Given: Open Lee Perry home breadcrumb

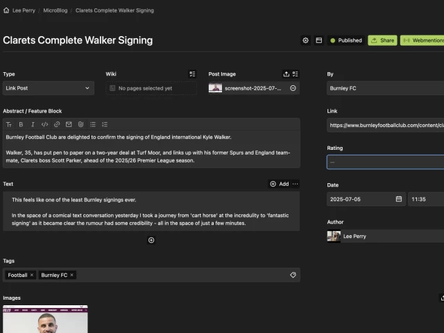Looking at the screenshot, I should (x=21, y=10).
